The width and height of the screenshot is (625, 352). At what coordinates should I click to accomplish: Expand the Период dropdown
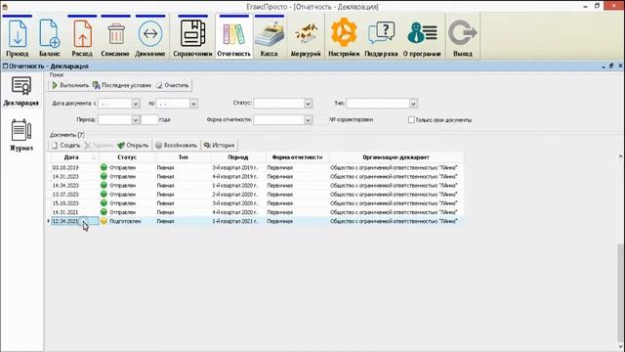(x=136, y=119)
